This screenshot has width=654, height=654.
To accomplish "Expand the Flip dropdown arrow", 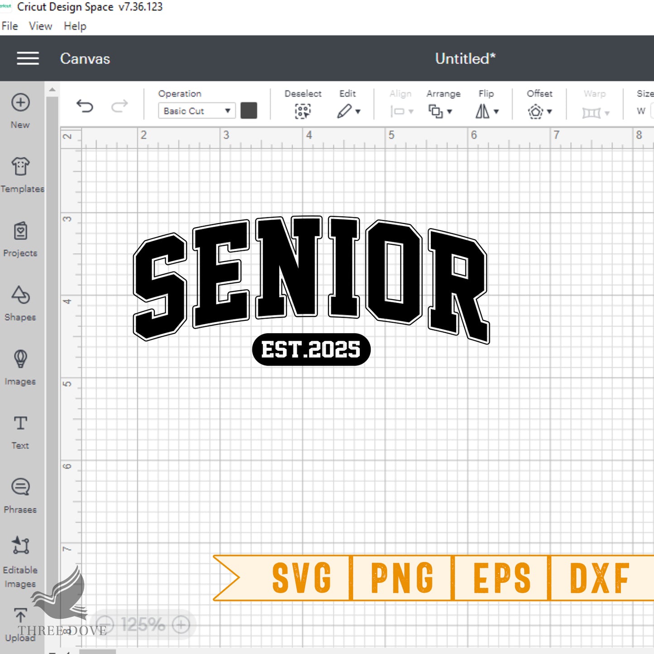I will (x=496, y=112).
